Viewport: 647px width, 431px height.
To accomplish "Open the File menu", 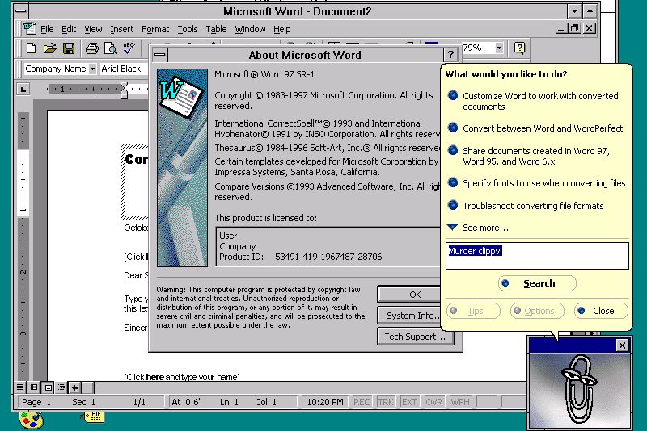I will [x=47, y=29].
